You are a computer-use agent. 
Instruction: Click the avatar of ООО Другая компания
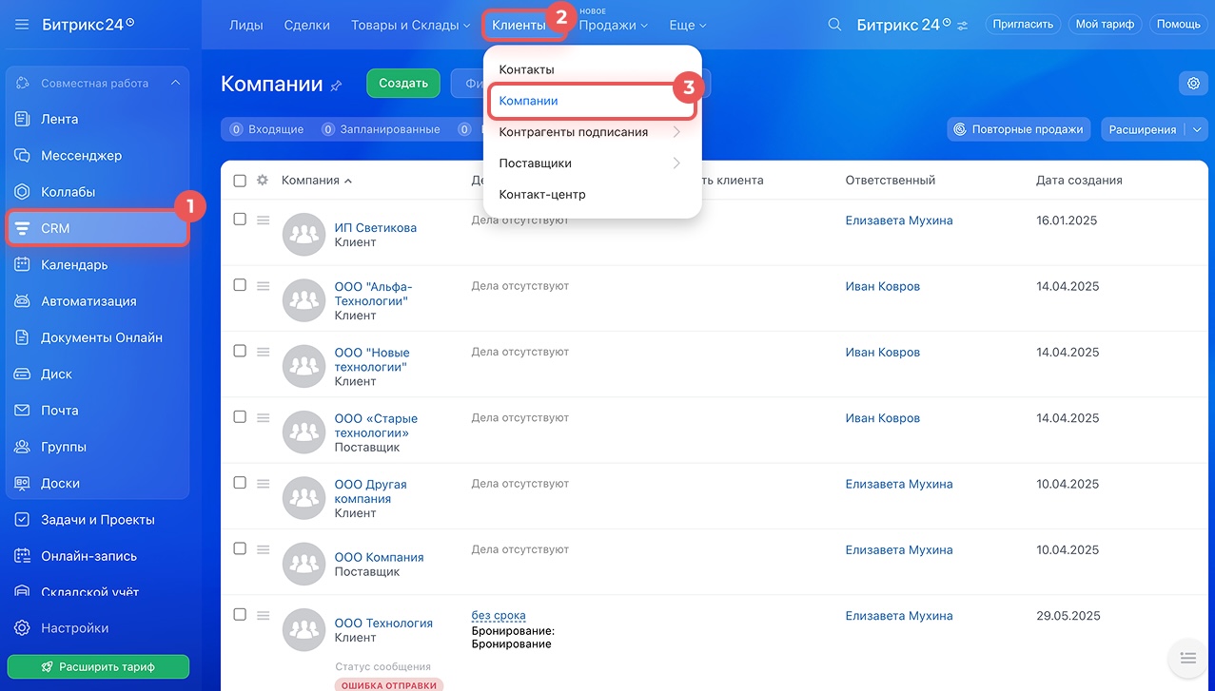pyautogui.click(x=304, y=499)
